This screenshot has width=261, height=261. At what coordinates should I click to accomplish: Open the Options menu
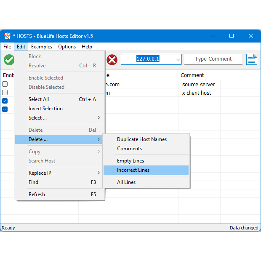pos(67,47)
